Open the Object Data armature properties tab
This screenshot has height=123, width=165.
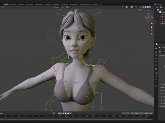(156, 83)
